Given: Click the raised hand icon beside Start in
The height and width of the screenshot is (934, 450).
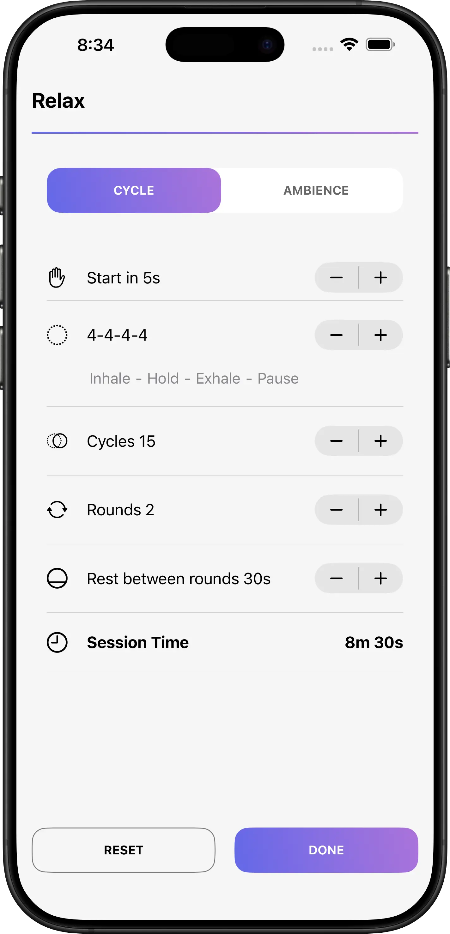Looking at the screenshot, I should pos(57,278).
